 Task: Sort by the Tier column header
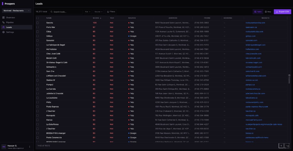[112, 18]
